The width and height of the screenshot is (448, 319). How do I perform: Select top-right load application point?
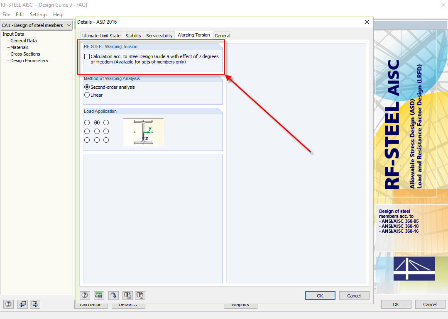pos(106,123)
